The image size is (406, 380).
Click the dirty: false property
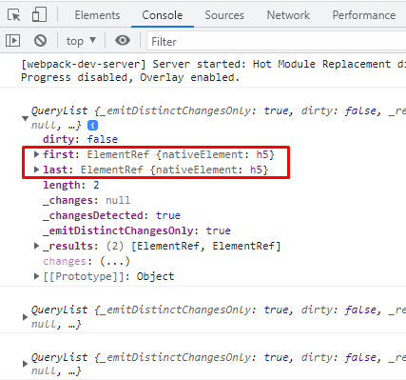tap(80, 139)
